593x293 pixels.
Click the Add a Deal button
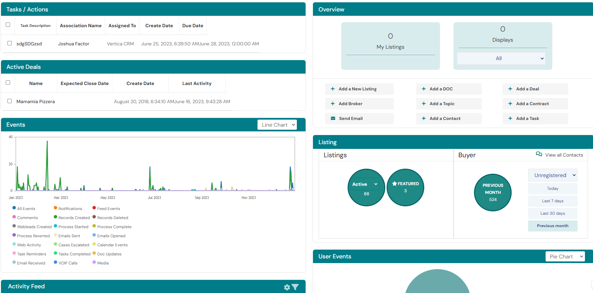tap(535, 89)
